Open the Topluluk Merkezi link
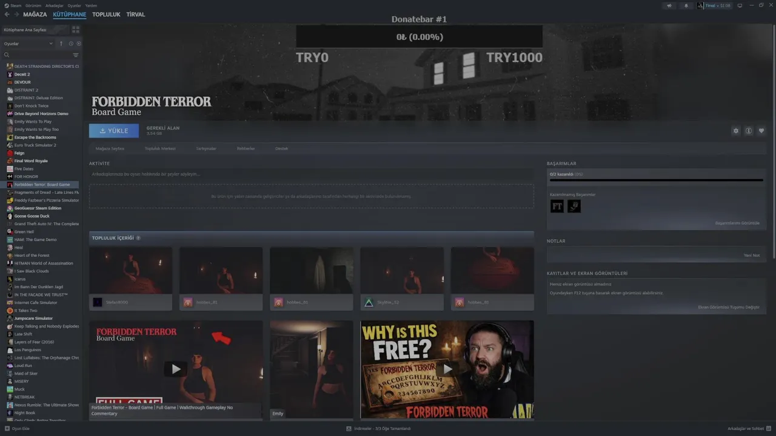Screen dimensions: 776x436 [160, 148]
